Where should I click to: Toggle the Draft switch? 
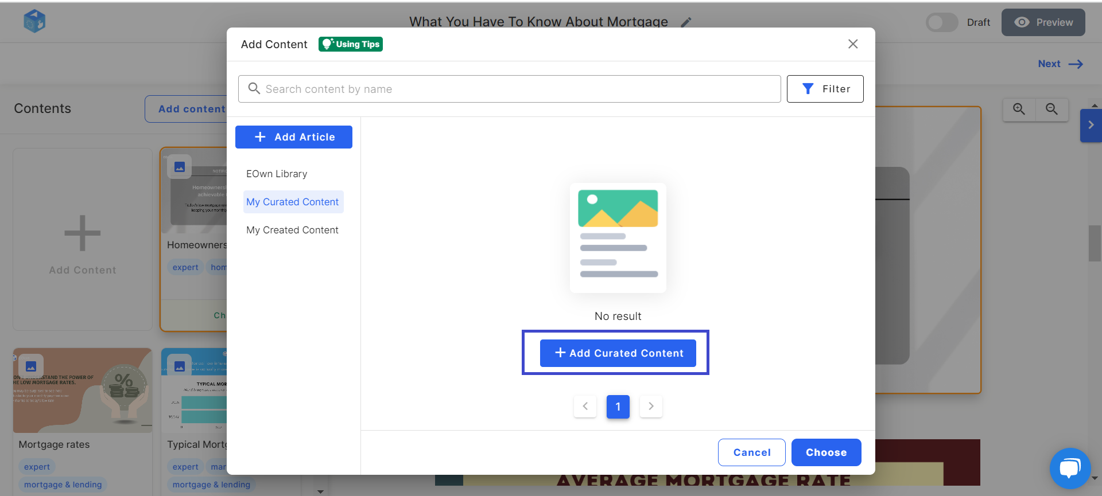click(942, 22)
